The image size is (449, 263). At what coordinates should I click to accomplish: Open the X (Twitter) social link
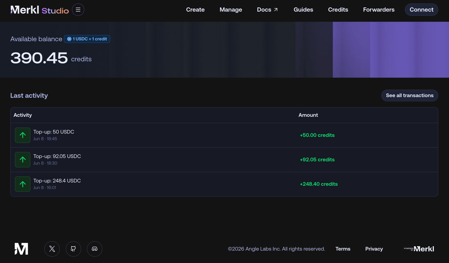click(x=52, y=249)
